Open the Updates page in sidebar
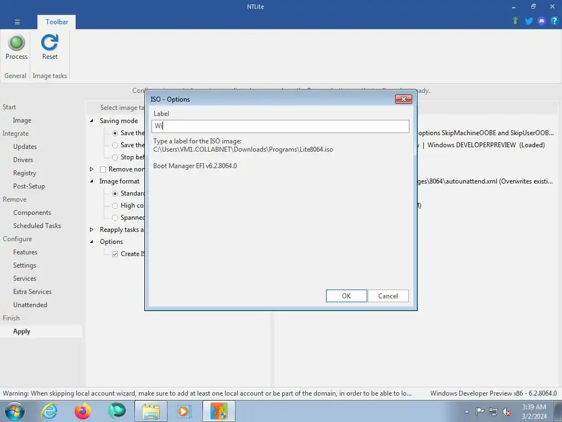The image size is (562, 422). point(25,146)
